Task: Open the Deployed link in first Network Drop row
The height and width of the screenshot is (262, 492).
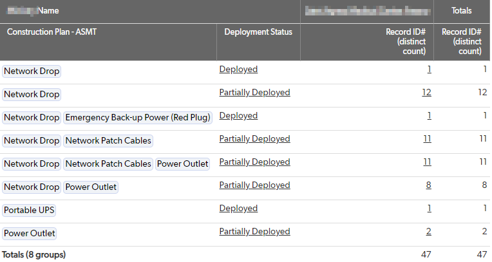Action: tap(238, 70)
